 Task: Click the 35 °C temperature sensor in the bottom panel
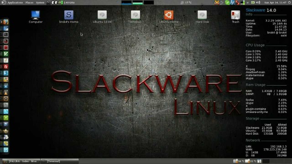tap(251, 161)
